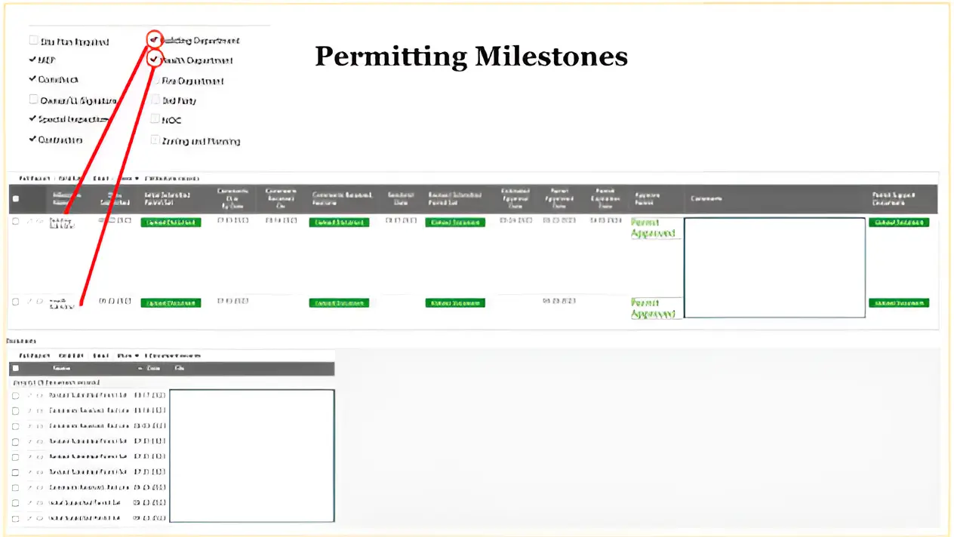This screenshot has width=954, height=537.
Task: Enable the NOC checkbox
Action: [x=155, y=119]
